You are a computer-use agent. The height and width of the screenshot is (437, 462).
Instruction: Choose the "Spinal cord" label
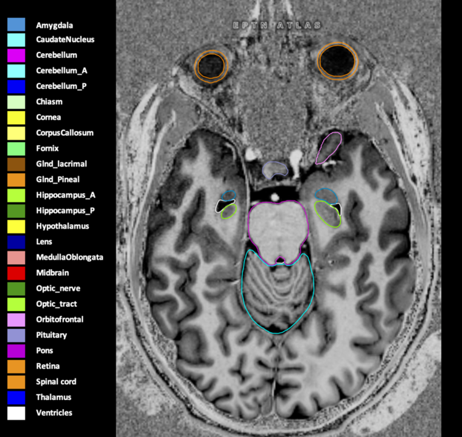tap(56, 382)
